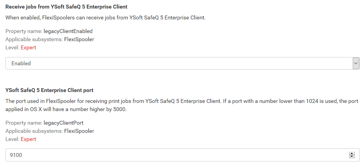Open the Enabled dropdown for legacy client
This screenshot has height=167, width=364.
(x=179, y=63)
